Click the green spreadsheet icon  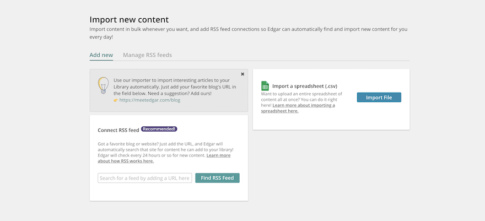pos(265,85)
